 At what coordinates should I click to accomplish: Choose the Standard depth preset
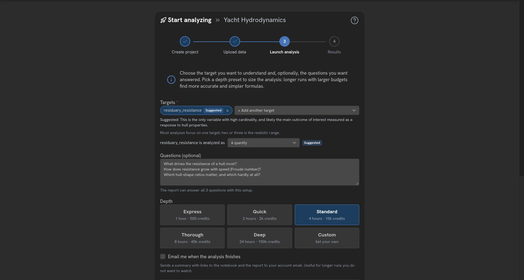pos(327,215)
